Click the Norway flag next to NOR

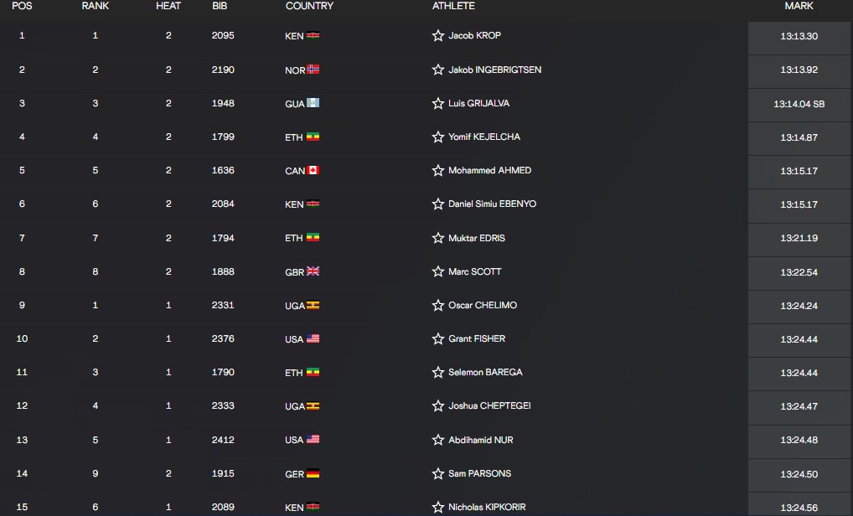[x=313, y=69]
